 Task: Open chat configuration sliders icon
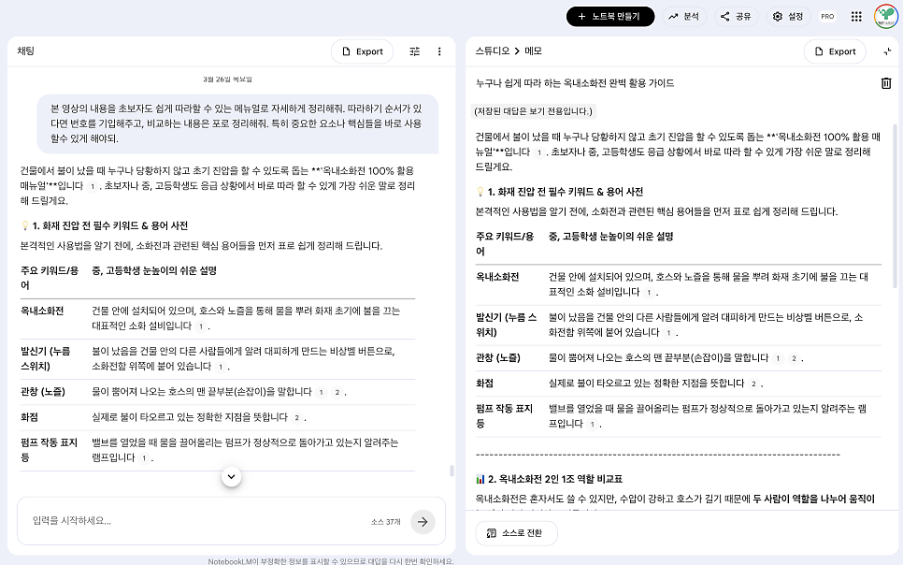pos(415,51)
